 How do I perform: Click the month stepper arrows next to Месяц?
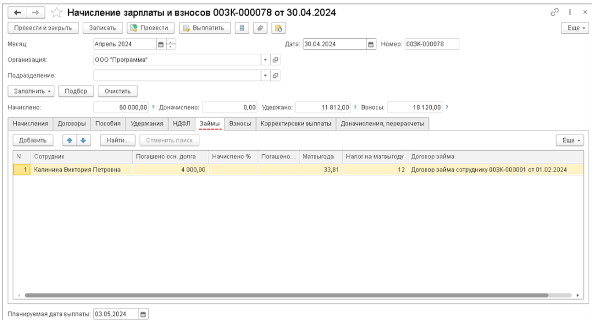click(x=172, y=44)
